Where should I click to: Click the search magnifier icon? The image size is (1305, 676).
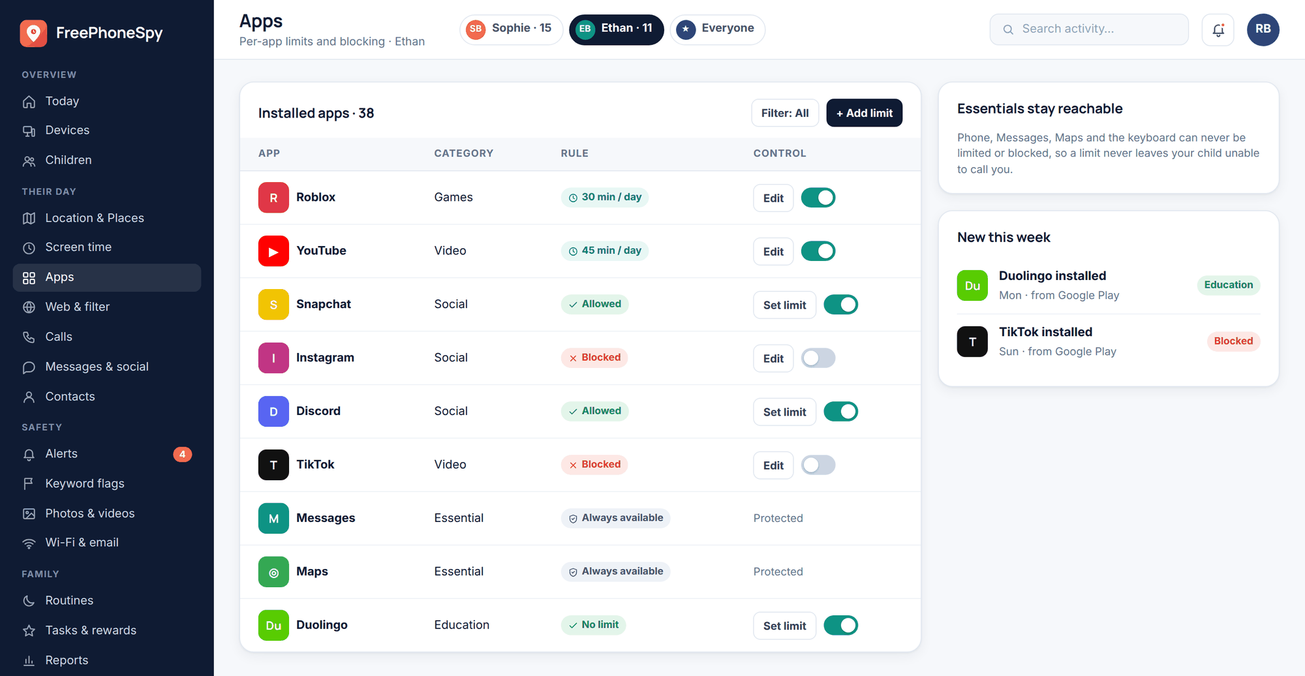point(1008,29)
